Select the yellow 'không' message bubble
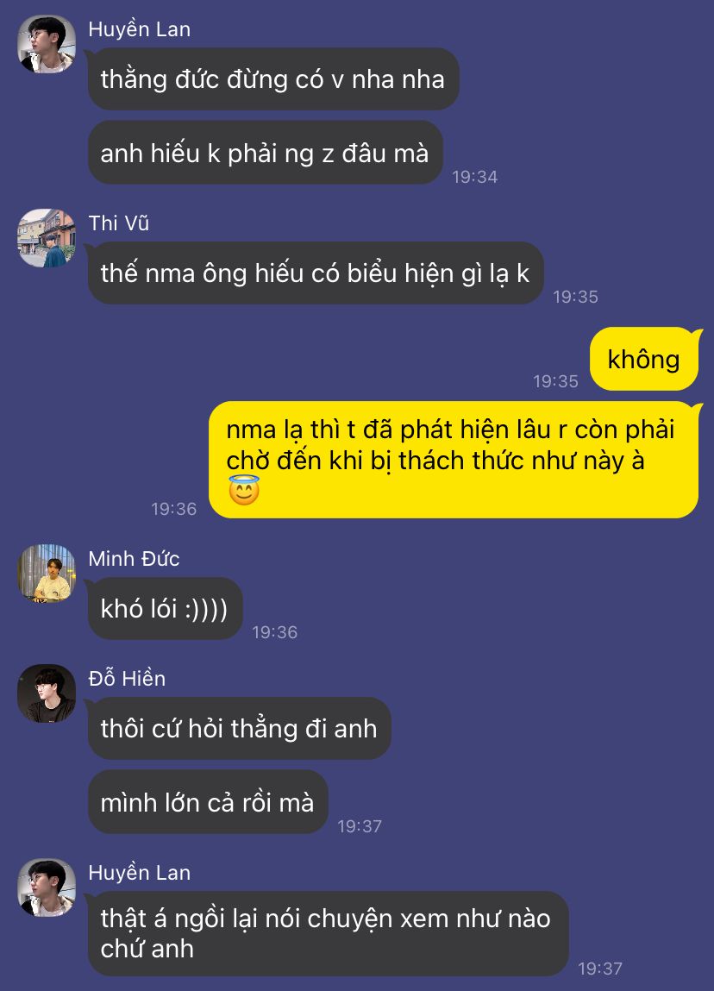714x991 pixels. pos(644,359)
